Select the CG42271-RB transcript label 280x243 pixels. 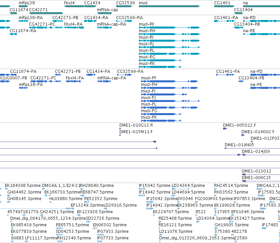[x=65, y=18]
